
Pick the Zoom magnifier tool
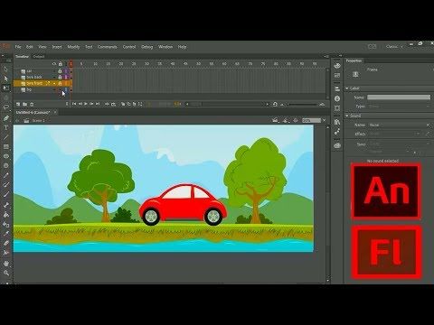[6, 273]
